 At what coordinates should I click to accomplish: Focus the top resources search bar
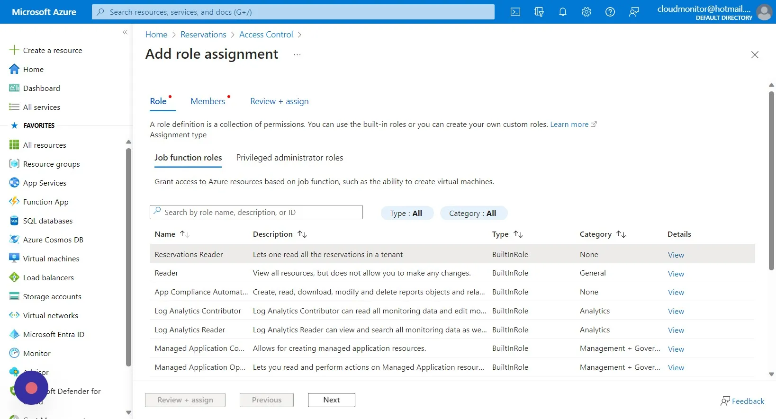point(293,12)
